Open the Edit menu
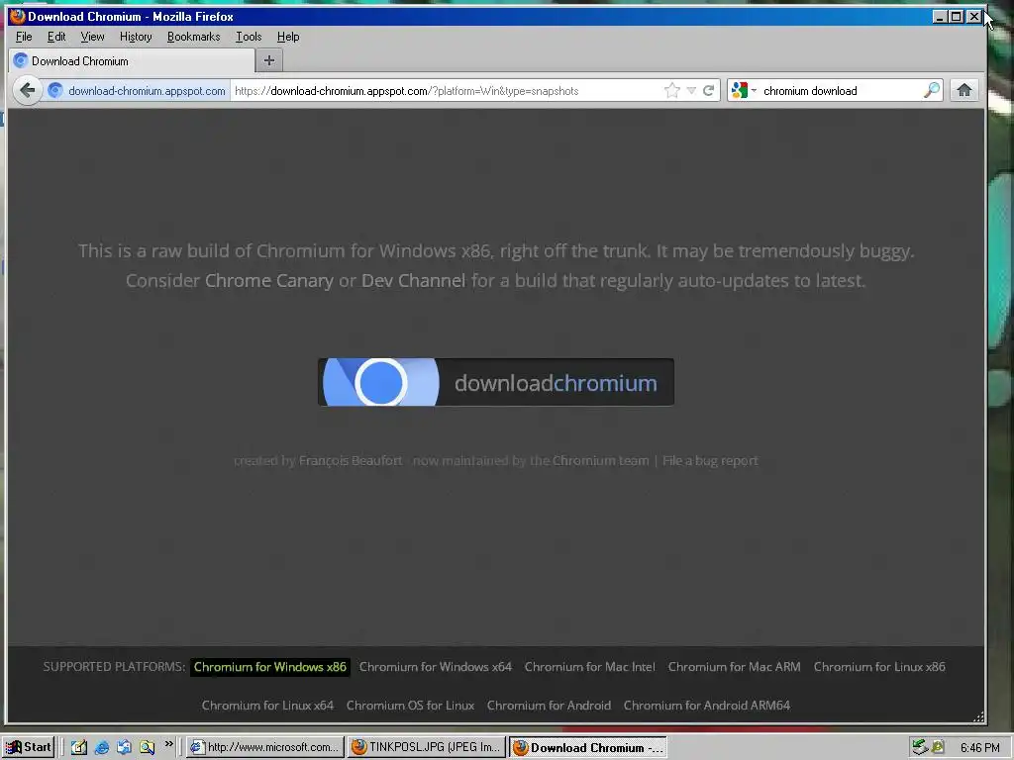The image size is (1014, 760). point(56,37)
